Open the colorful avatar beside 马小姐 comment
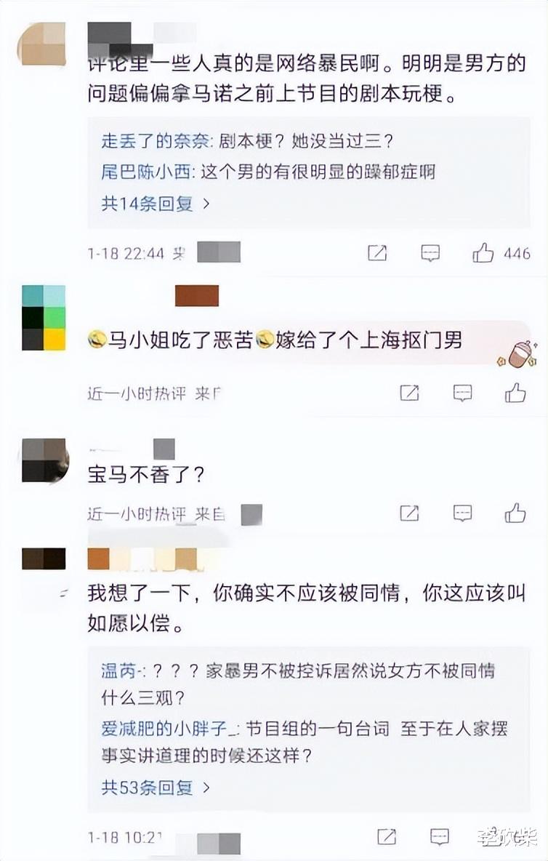The width and height of the screenshot is (548, 861). (44, 317)
